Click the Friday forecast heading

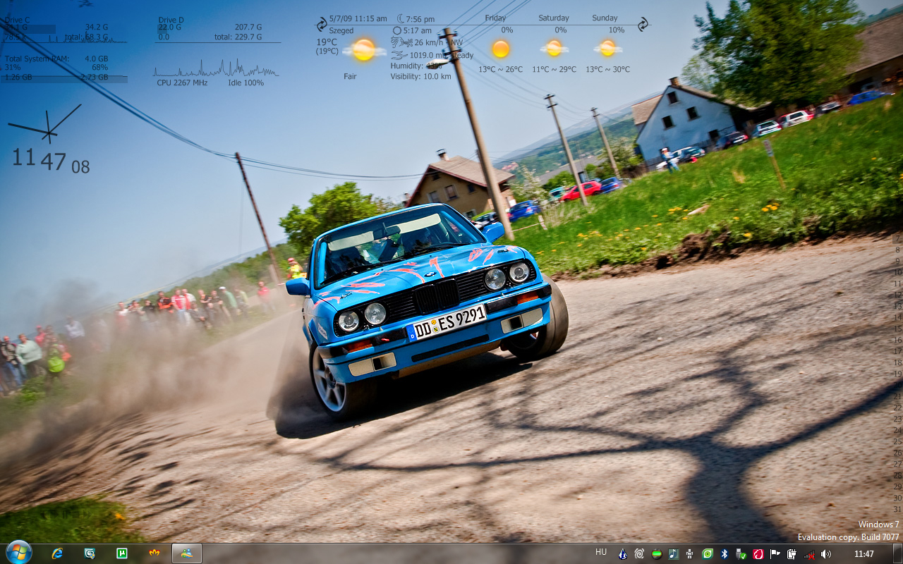coord(496,18)
